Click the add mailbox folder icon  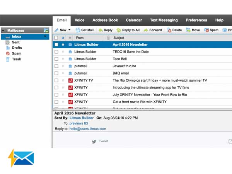click(x=46, y=30)
